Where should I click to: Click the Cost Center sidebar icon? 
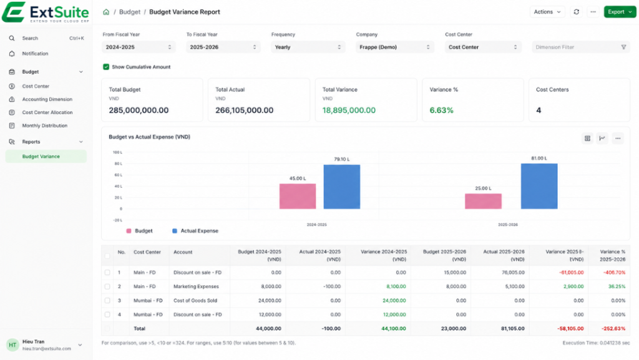tap(12, 86)
